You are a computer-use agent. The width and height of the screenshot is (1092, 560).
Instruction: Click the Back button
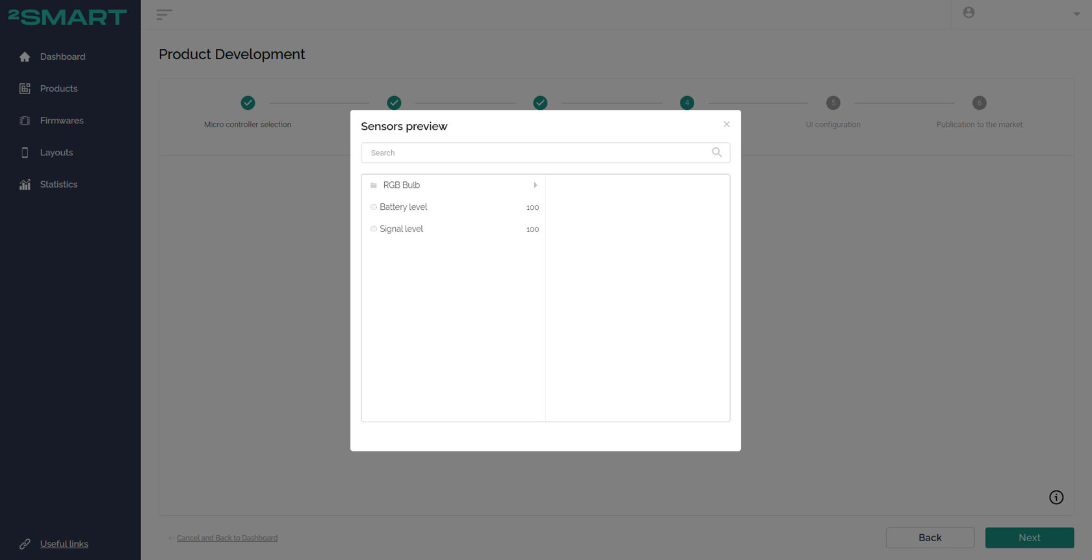930,538
